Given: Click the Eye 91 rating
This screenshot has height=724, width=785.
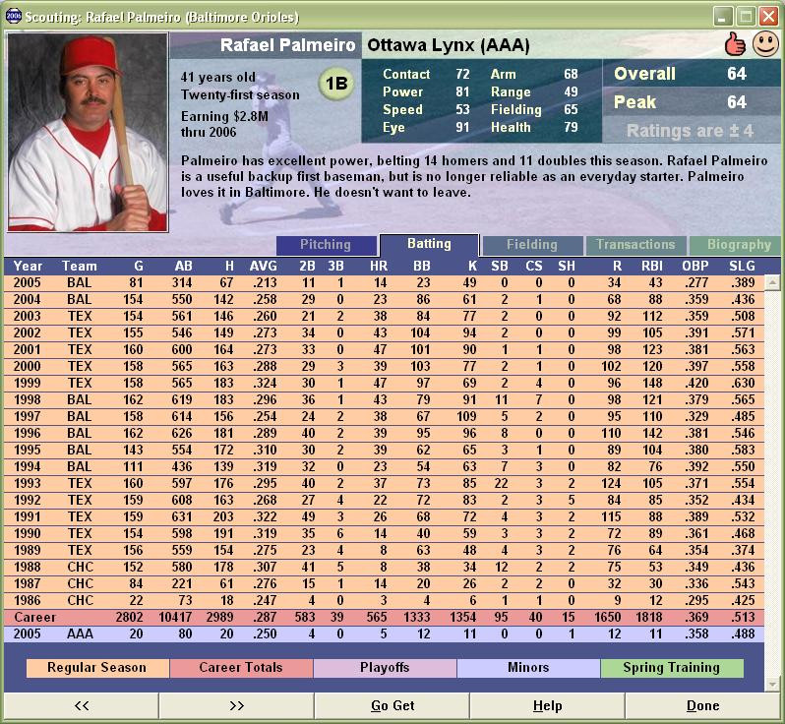Looking at the screenshot, I should coord(426,128).
